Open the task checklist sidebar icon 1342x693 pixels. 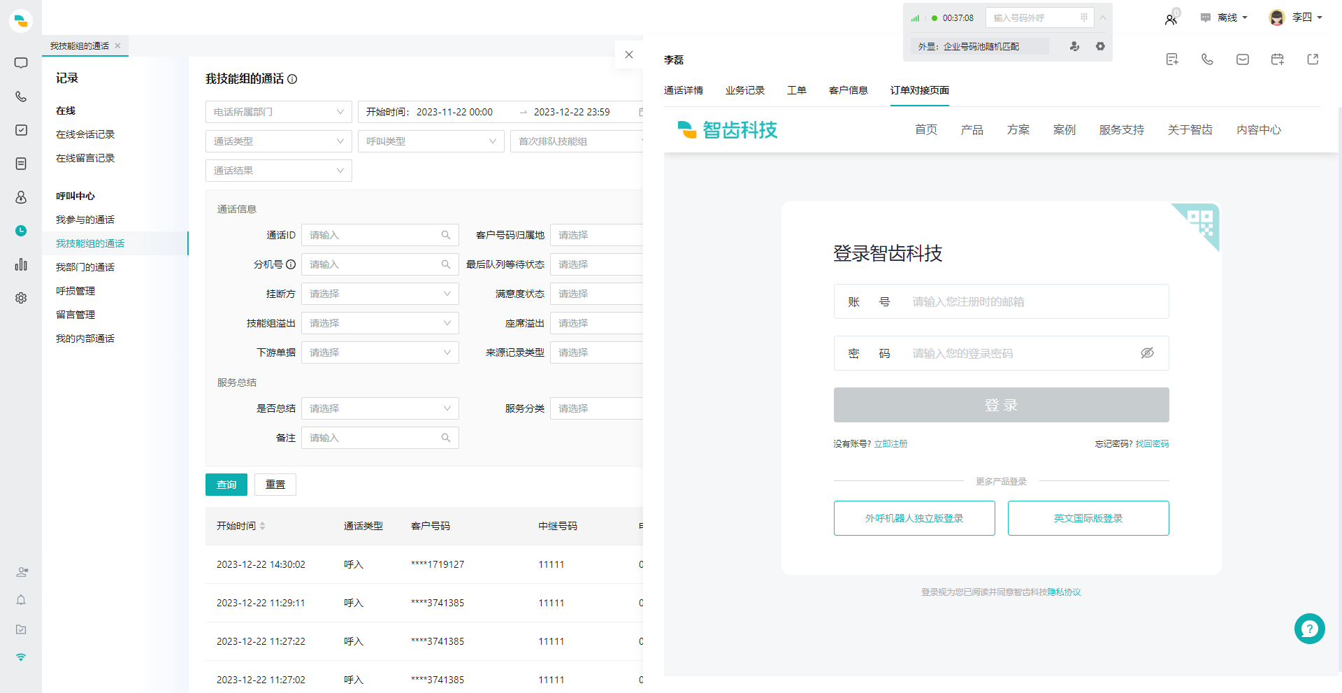tap(21, 130)
